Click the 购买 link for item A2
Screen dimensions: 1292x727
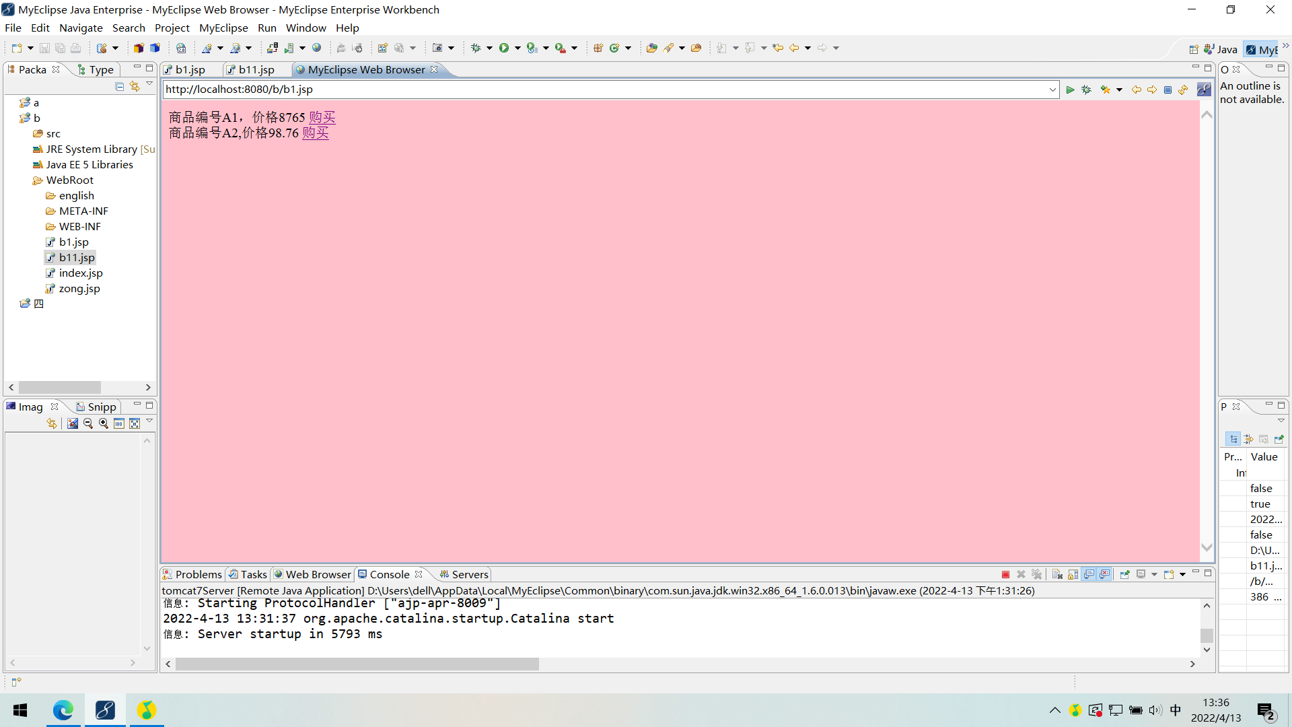coord(315,133)
